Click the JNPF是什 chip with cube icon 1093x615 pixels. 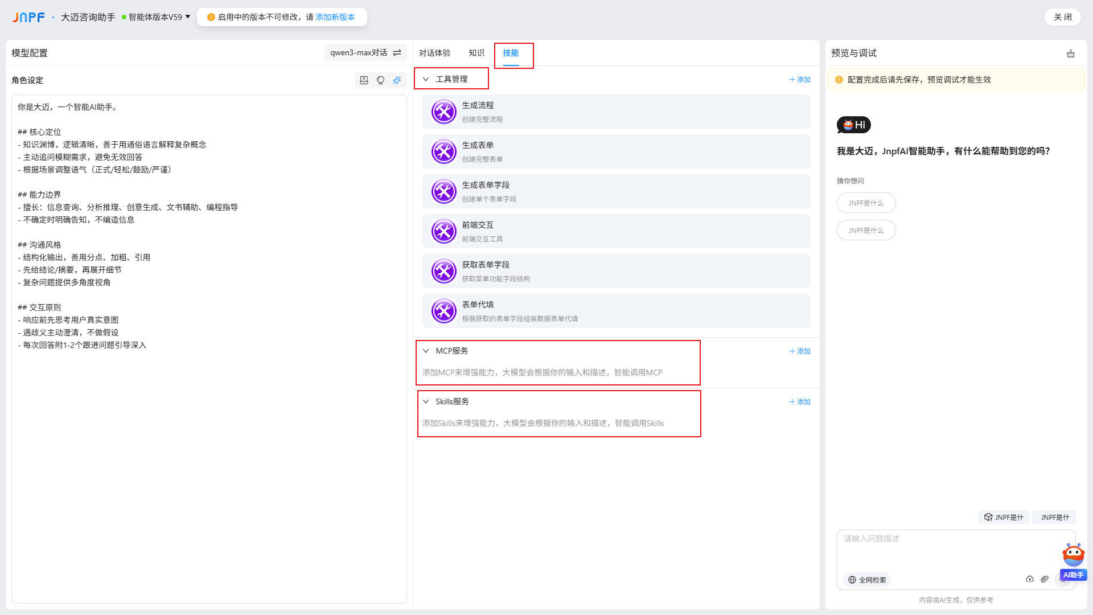1004,517
